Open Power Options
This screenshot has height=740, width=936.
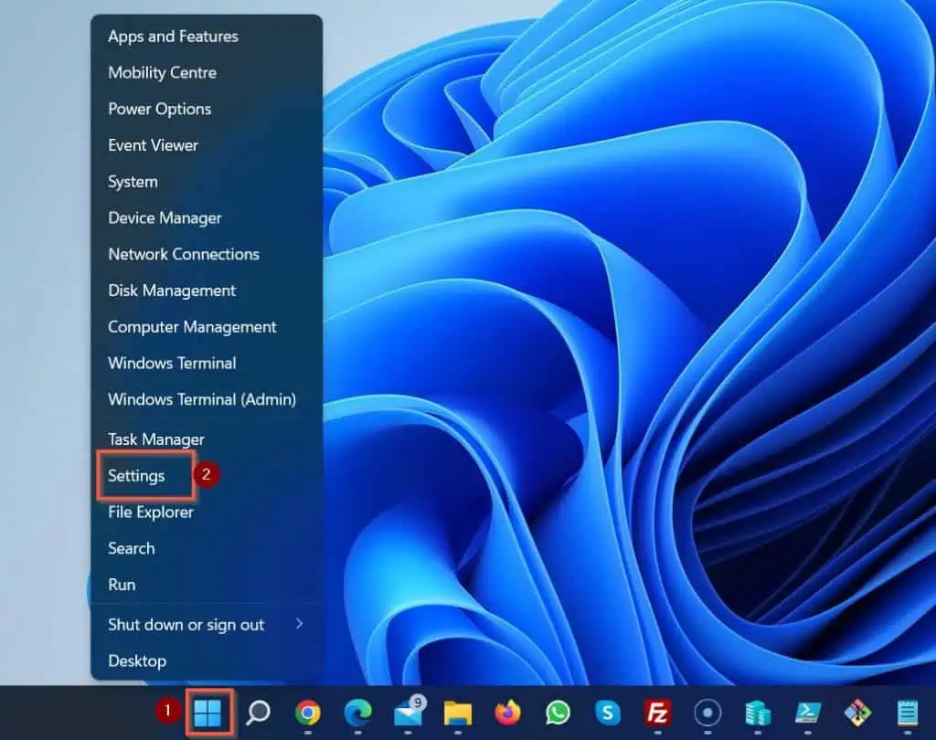point(159,110)
